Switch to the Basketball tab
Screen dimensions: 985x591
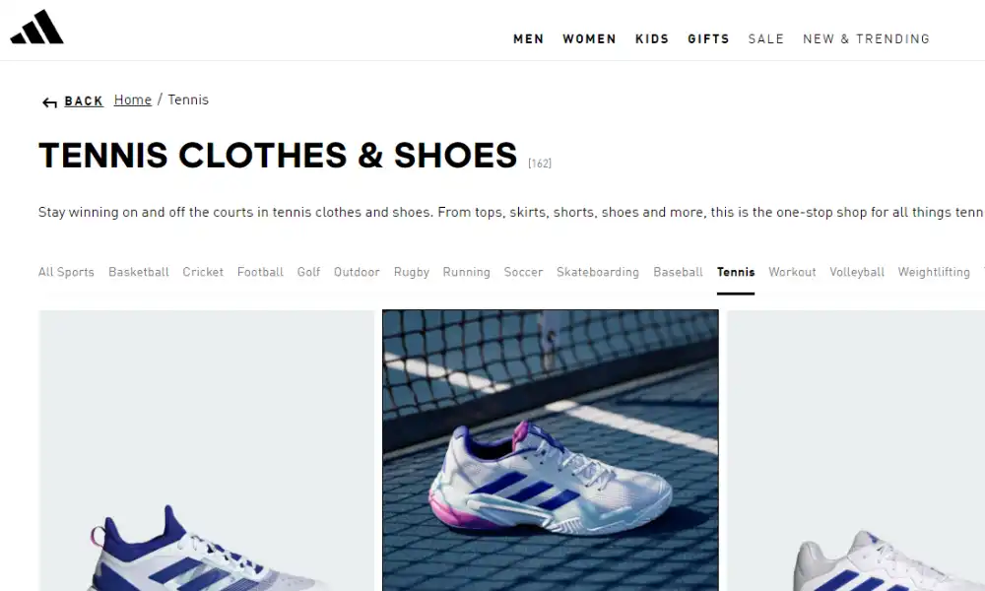pyautogui.click(x=139, y=272)
